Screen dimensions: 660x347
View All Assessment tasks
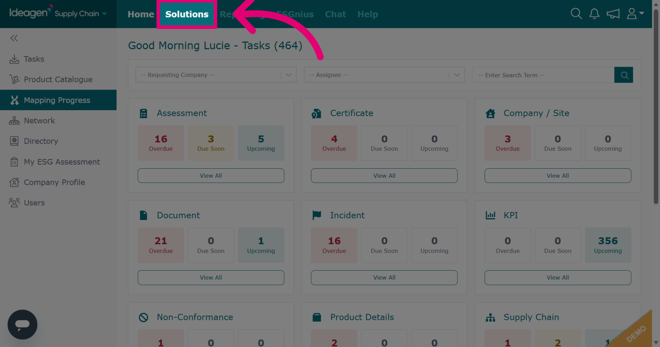[x=211, y=176]
